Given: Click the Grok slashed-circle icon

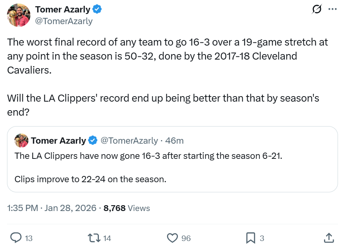Looking at the screenshot, I should pos(317,9).
